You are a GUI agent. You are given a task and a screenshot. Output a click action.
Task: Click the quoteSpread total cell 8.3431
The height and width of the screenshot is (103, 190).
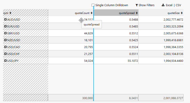[133, 98]
